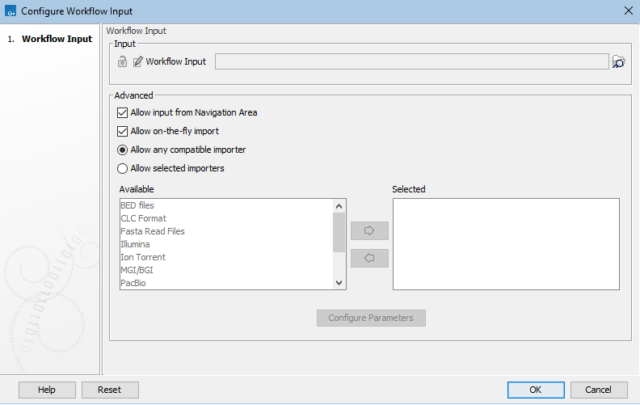This screenshot has width=640, height=405.
Task: Select Allow any compatible importer radio button
Action: tap(122, 150)
